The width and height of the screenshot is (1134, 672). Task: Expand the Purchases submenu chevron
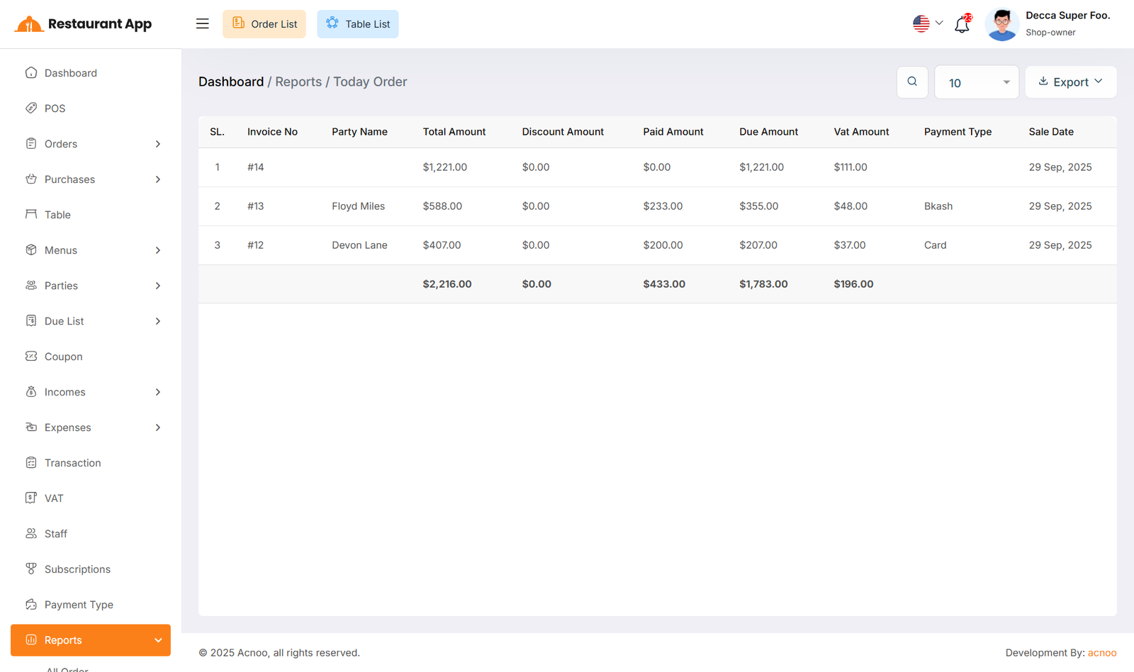pos(158,179)
